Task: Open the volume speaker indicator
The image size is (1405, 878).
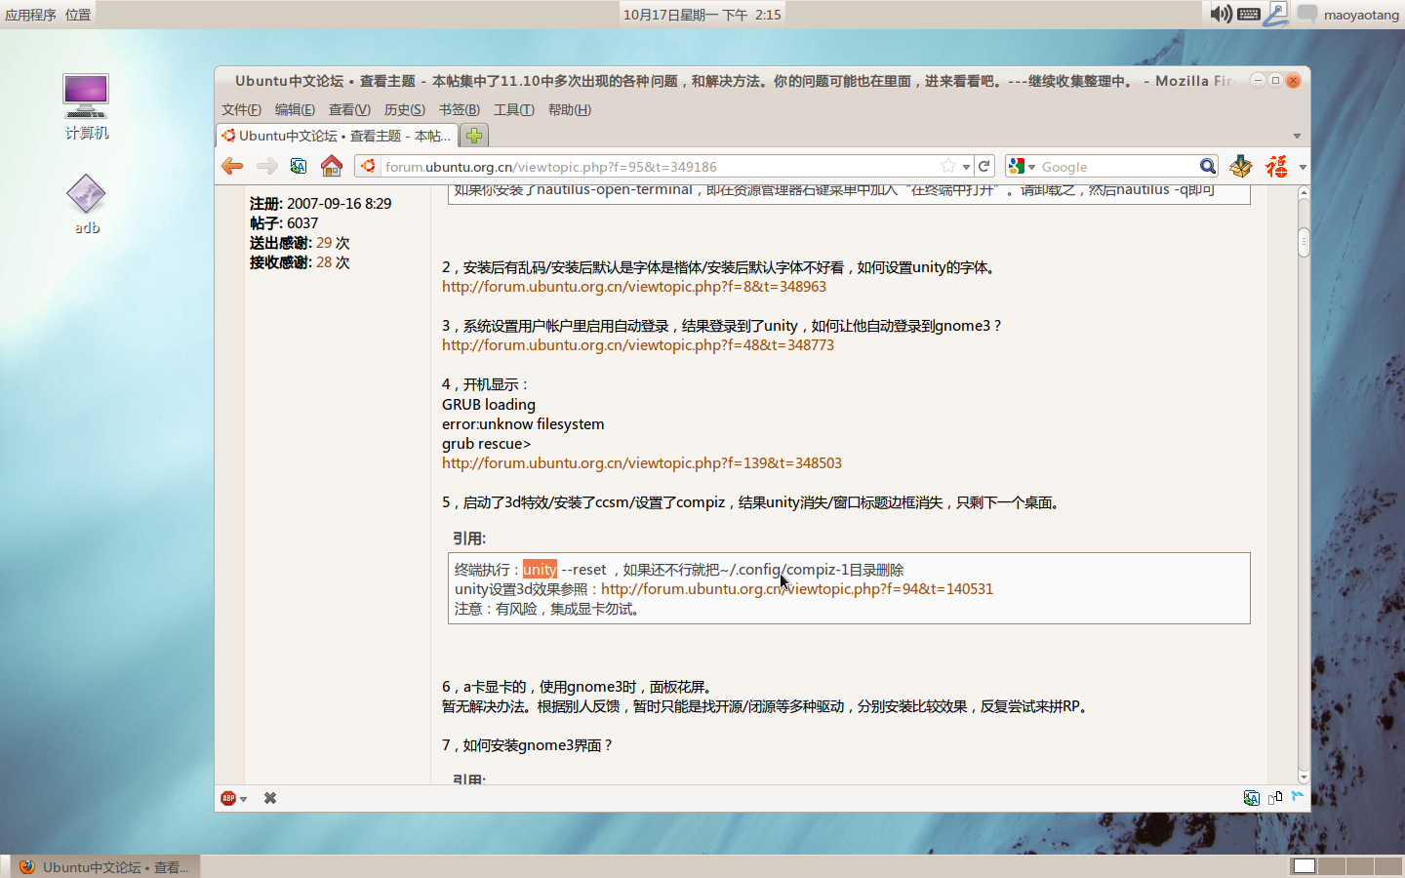Action: click(x=1221, y=14)
